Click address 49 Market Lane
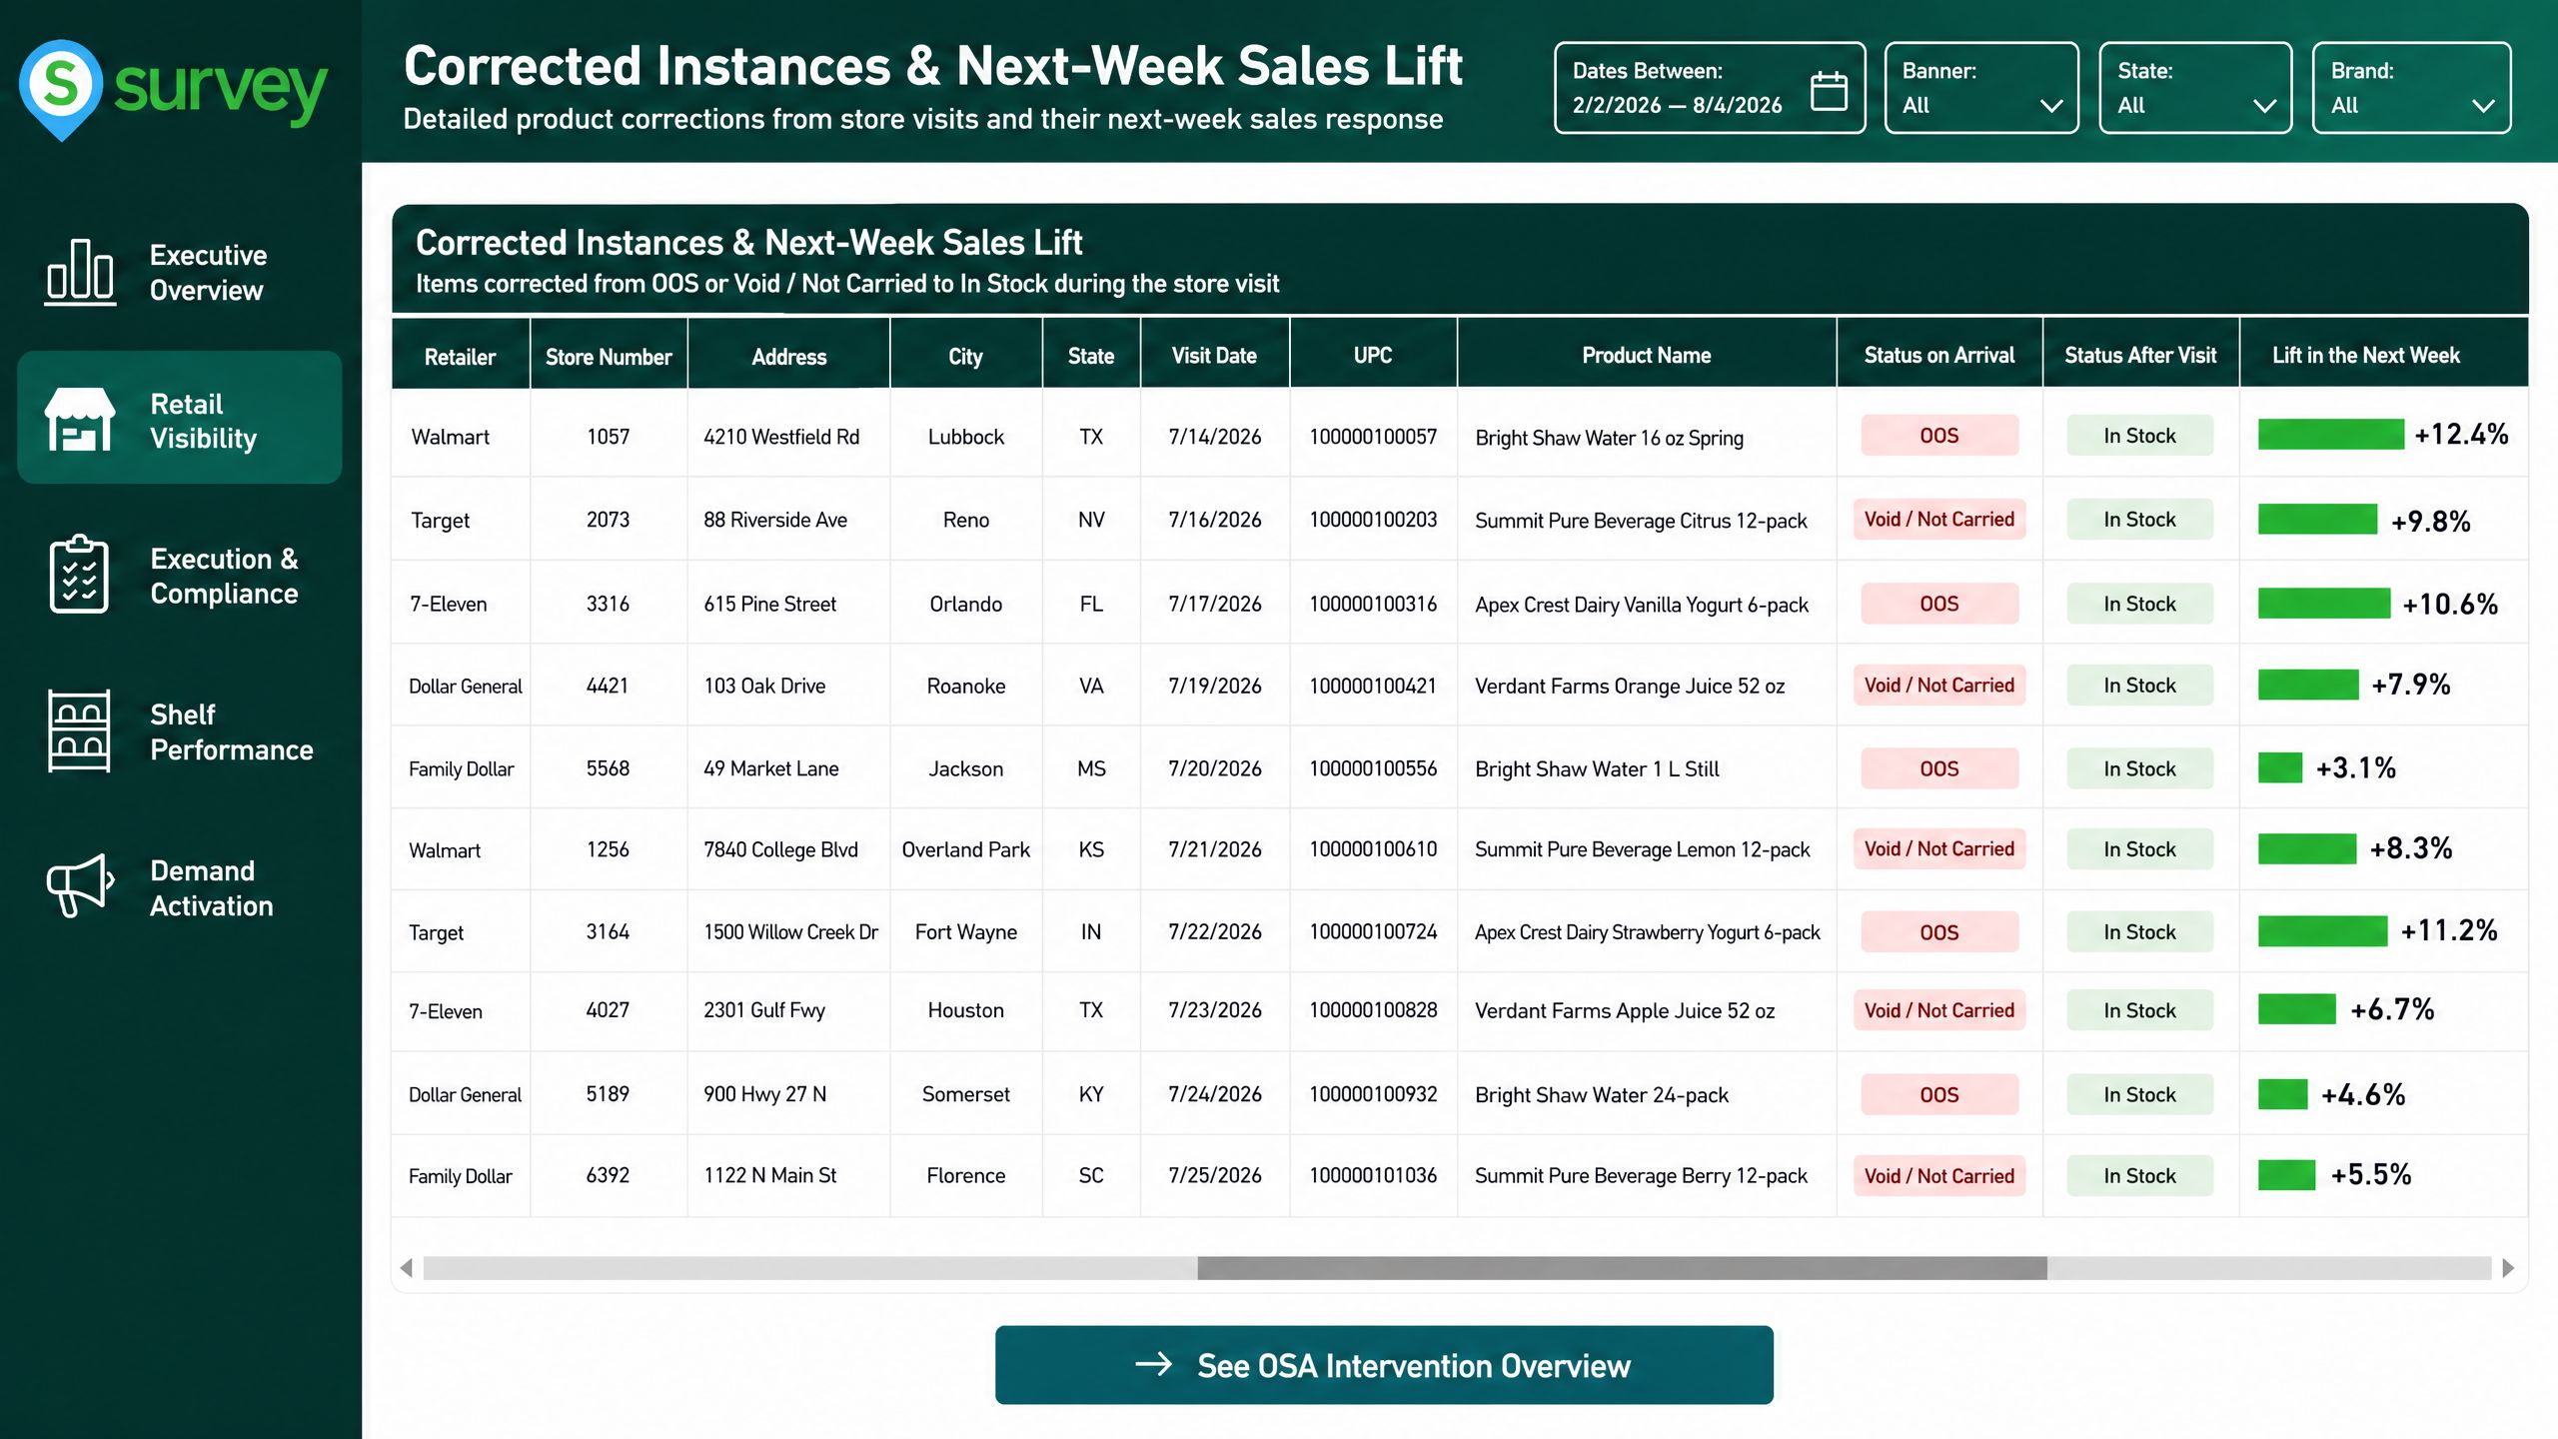Image resolution: width=2558 pixels, height=1439 pixels. tap(771, 768)
